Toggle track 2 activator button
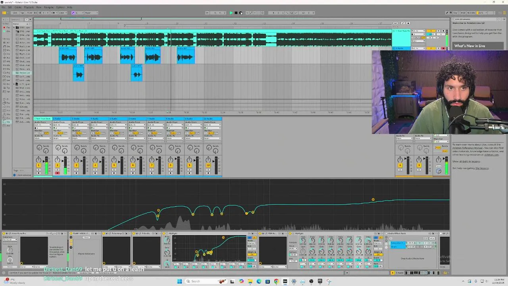508x286 pixels. click(58, 165)
